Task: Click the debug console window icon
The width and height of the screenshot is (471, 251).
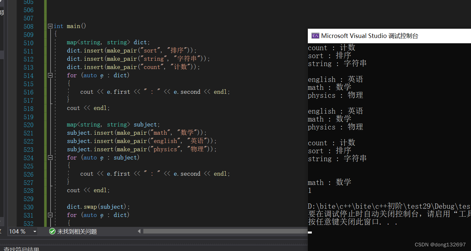Action: pyautogui.click(x=315, y=36)
